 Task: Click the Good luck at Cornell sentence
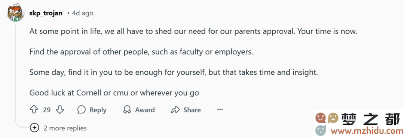pyautogui.click(x=114, y=93)
